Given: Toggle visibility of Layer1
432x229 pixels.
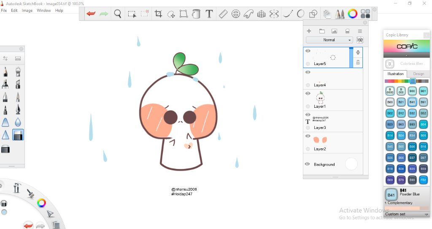Looking at the screenshot, I should pyautogui.click(x=308, y=93).
